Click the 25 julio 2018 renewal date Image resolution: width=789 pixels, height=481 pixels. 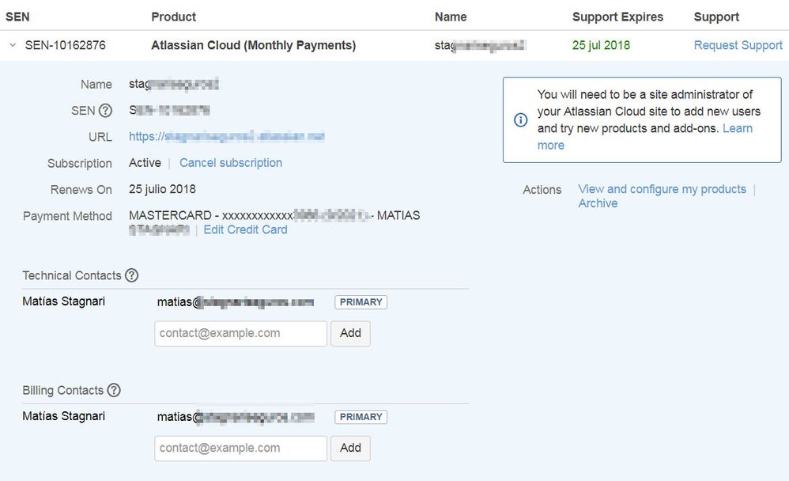coord(163,189)
